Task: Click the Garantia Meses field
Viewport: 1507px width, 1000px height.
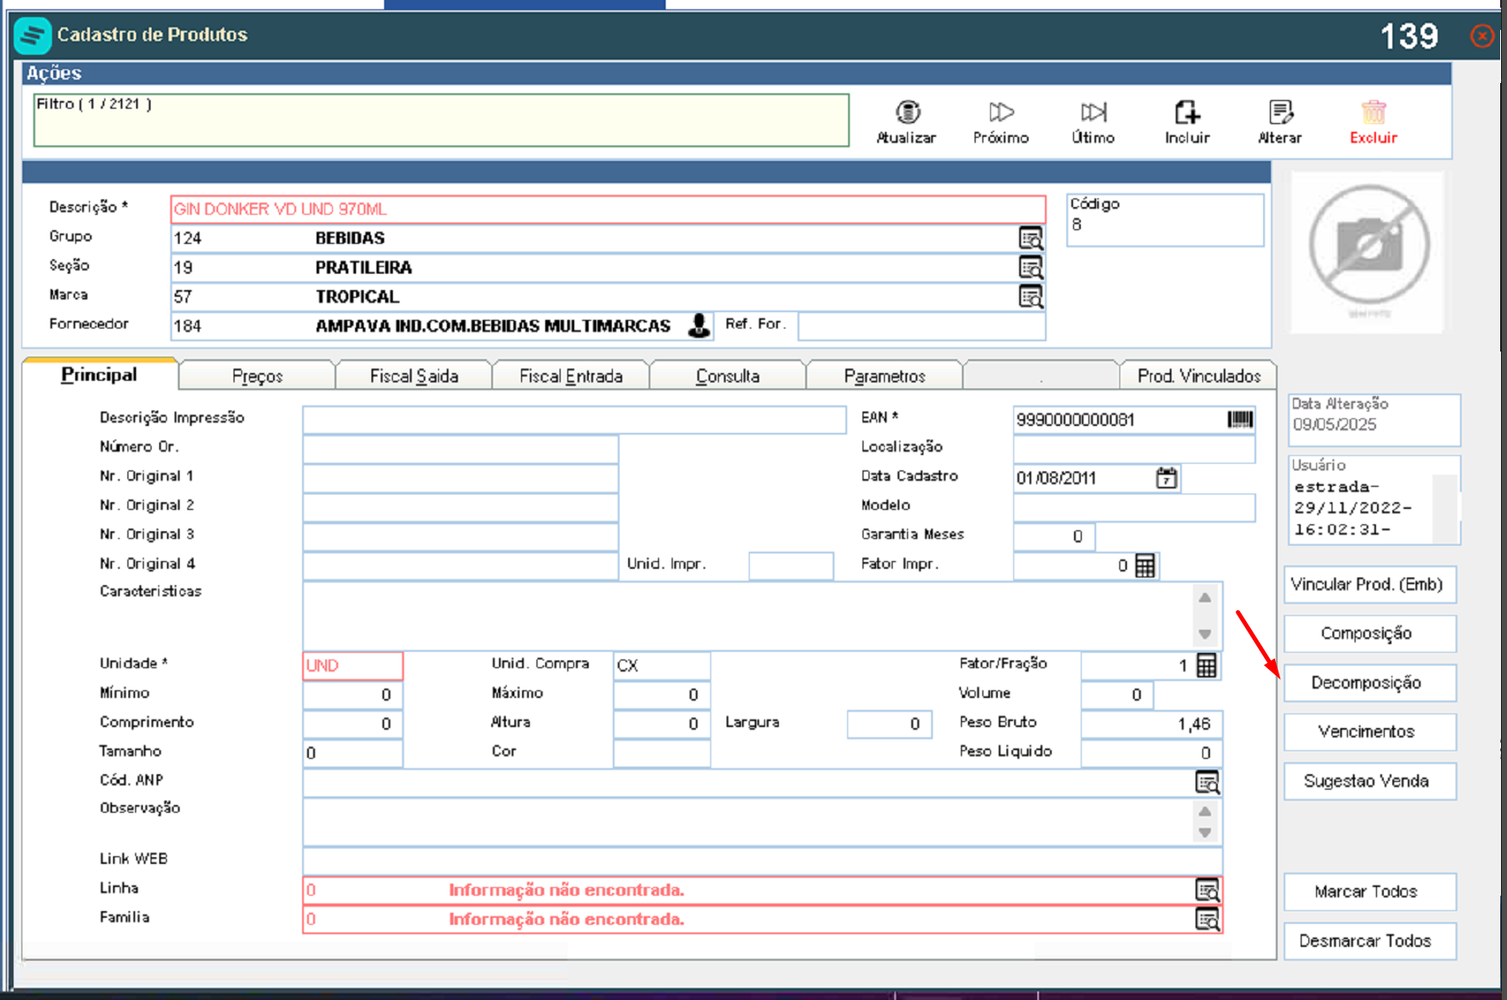Action: [1054, 536]
